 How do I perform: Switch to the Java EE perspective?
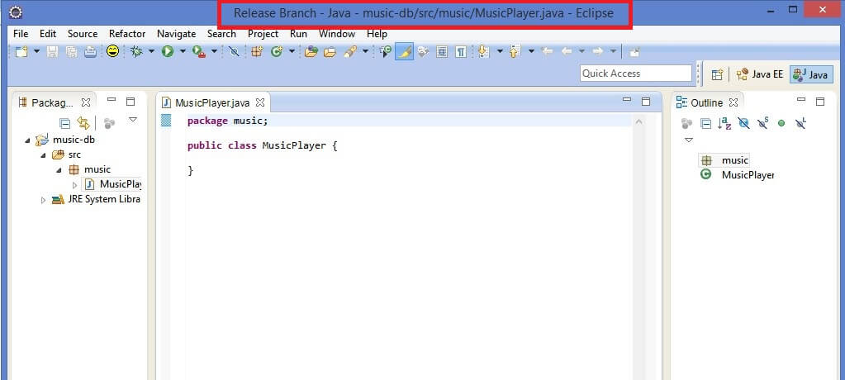tap(760, 74)
